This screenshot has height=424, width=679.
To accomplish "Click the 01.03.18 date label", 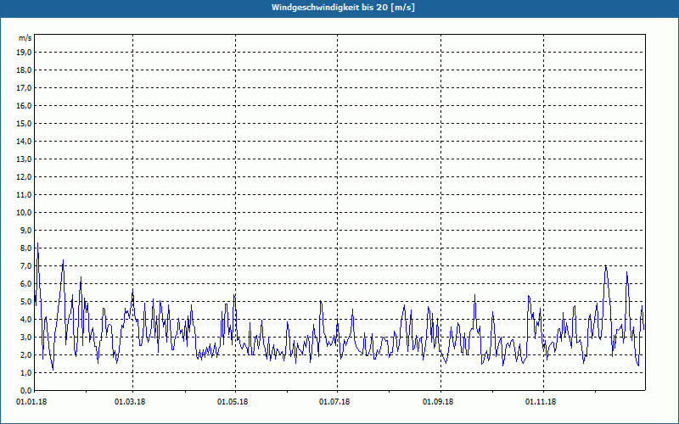I will click(130, 402).
